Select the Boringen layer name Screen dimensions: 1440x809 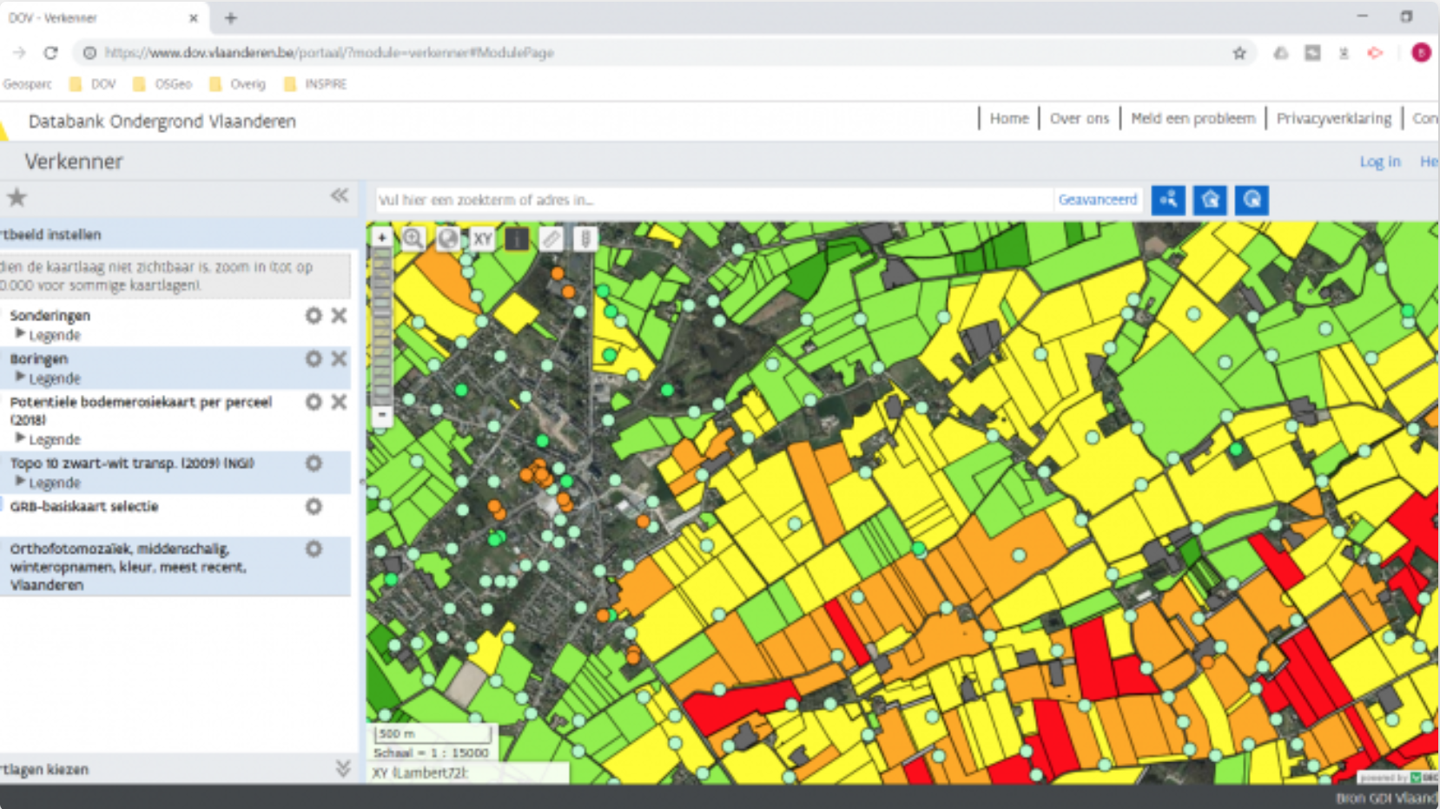tap(38, 358)
